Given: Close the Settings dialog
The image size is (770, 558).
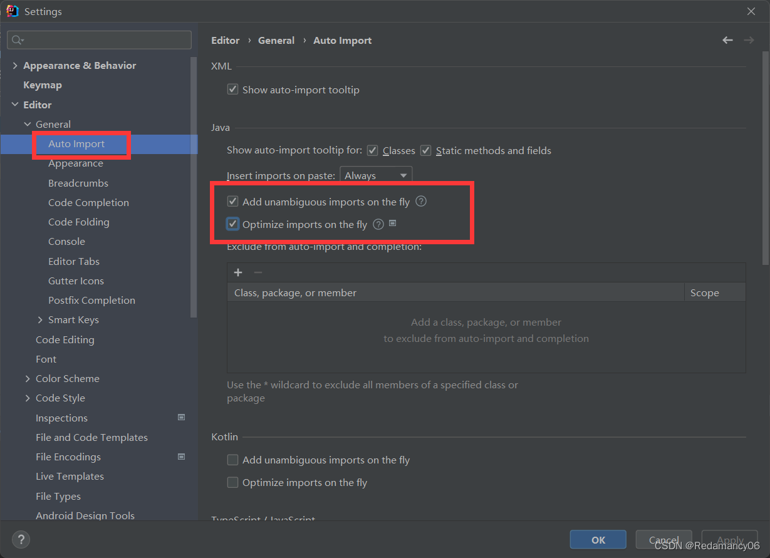Looking at the screenshot, I should 751,11.
